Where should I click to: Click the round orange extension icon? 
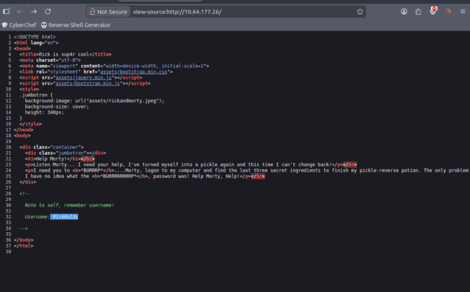(x=448, y=11)
